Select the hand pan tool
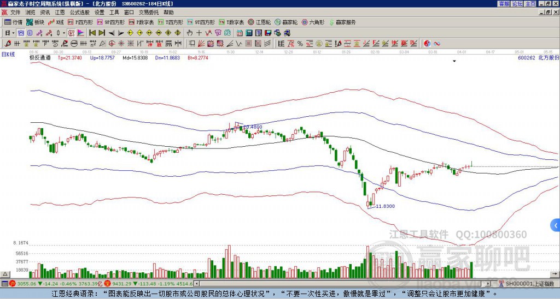Viewport: 560px width, 299px height. (189, 33)
